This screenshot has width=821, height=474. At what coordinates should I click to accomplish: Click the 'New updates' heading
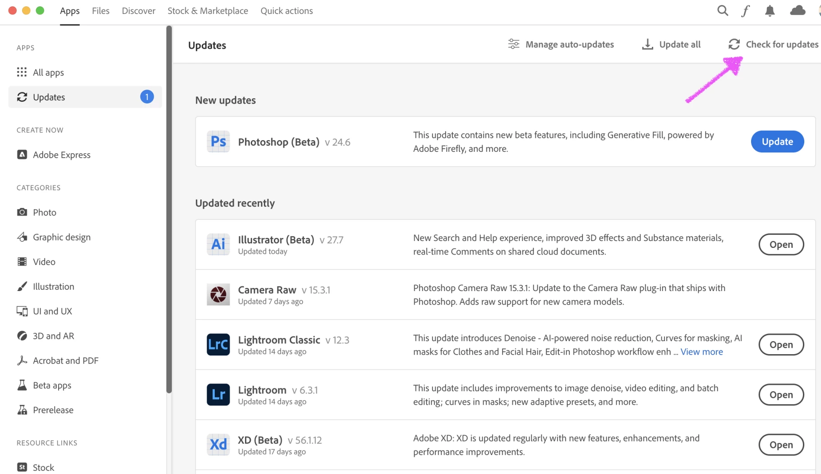click(x=226, y=100)
